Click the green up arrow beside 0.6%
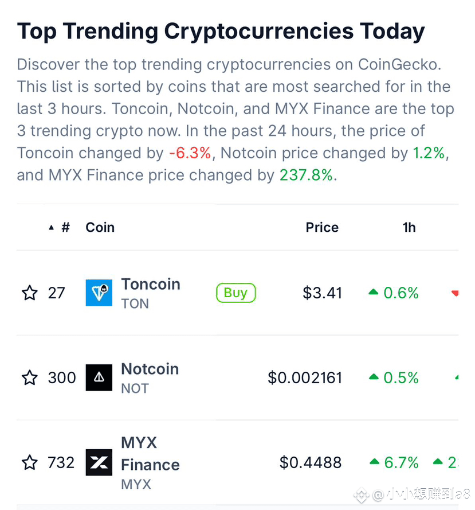 click(x=374, y=292)
